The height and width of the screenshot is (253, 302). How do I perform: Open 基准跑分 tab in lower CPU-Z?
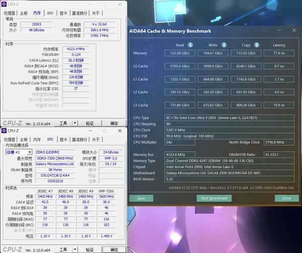click(80, 139)
